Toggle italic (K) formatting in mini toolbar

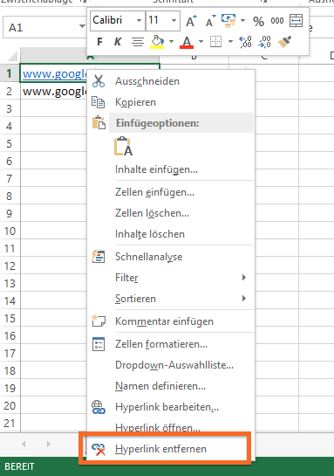(118, 42)
